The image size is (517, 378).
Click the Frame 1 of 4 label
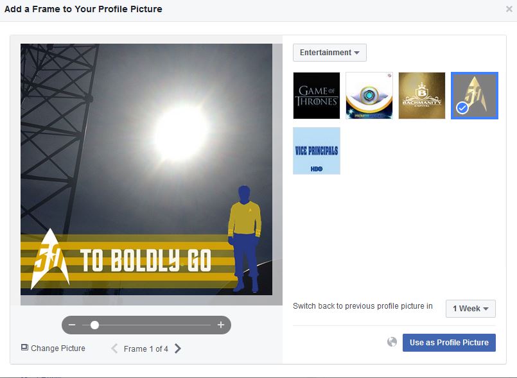pos(146,348)
